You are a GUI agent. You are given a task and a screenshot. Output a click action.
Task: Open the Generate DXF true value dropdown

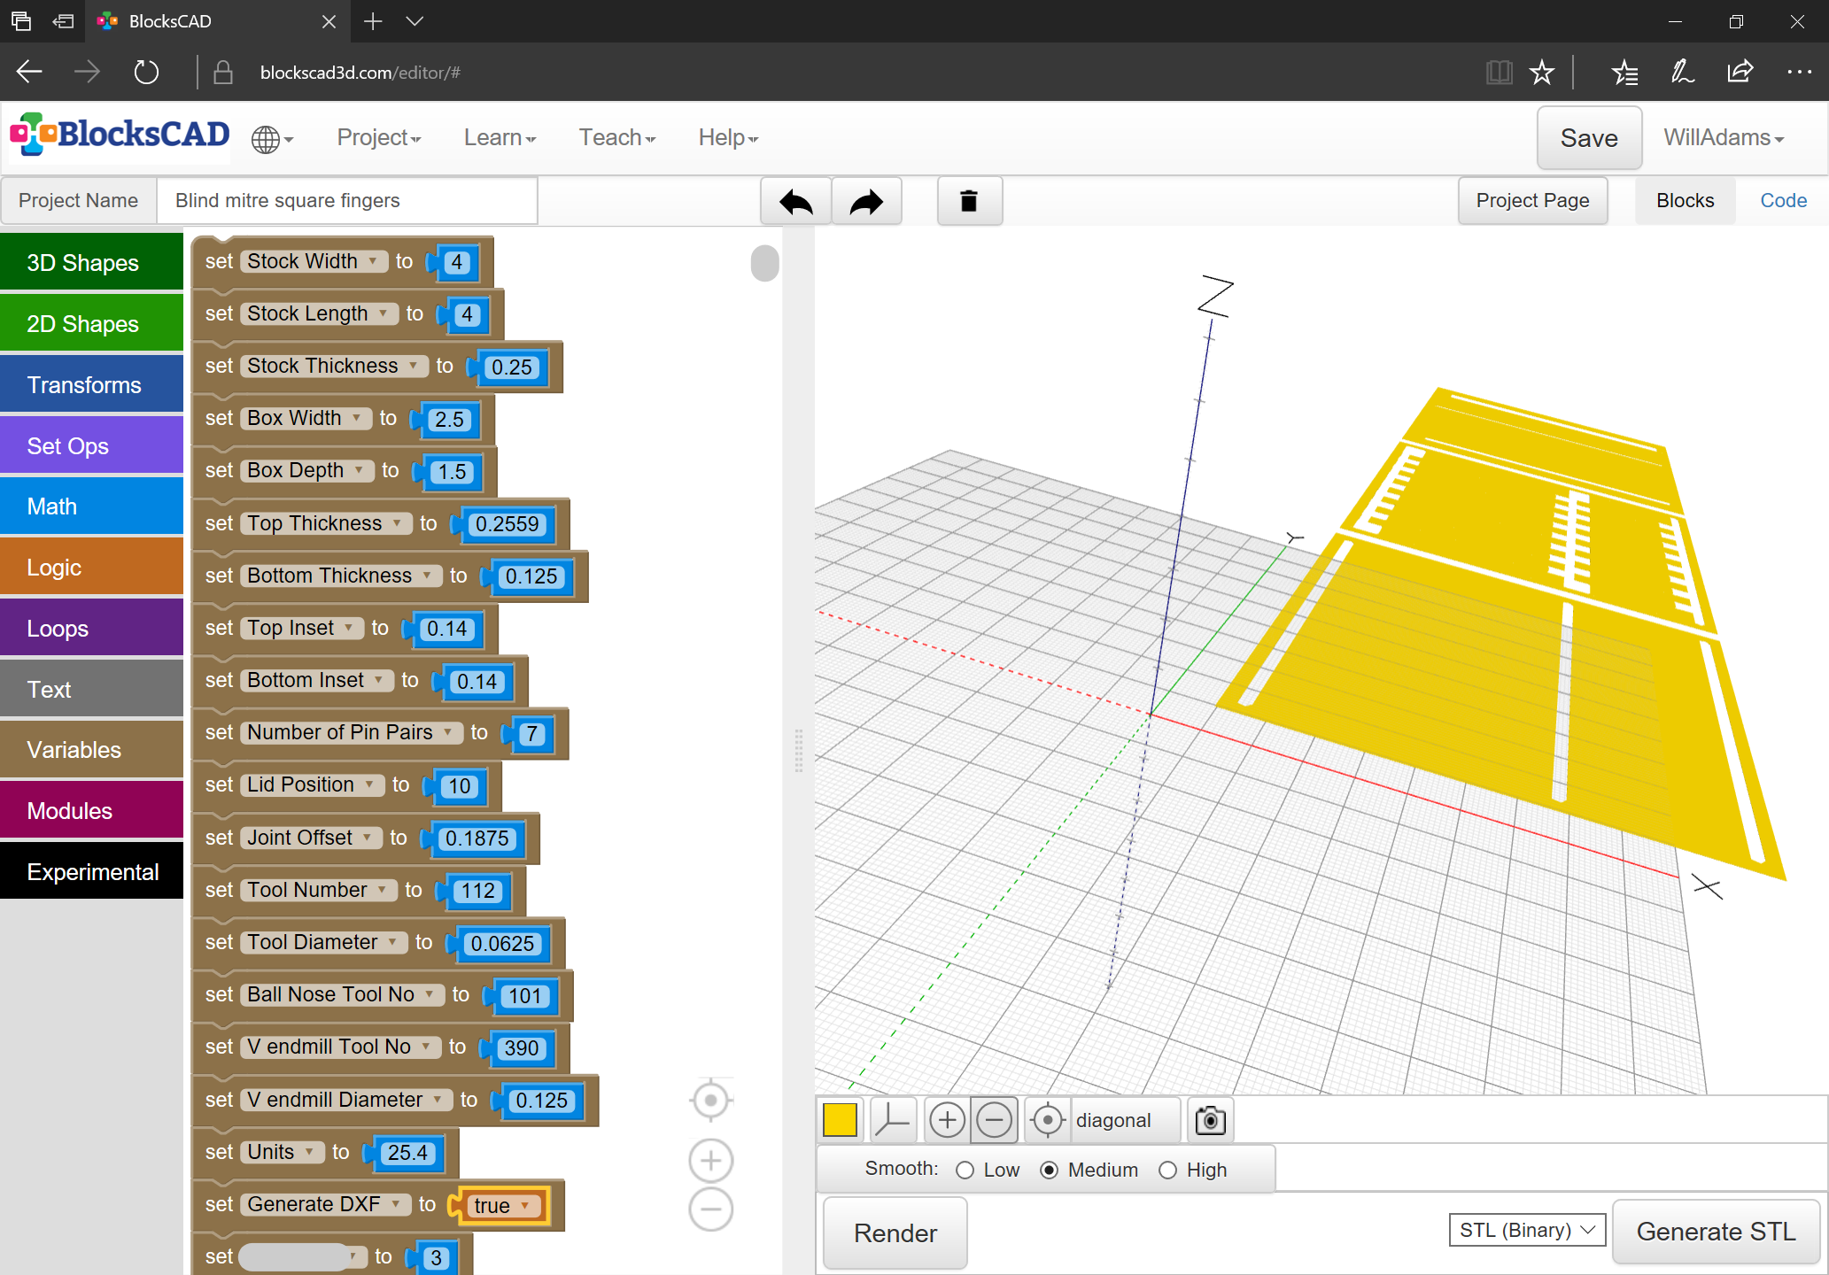coord(502,1206)
